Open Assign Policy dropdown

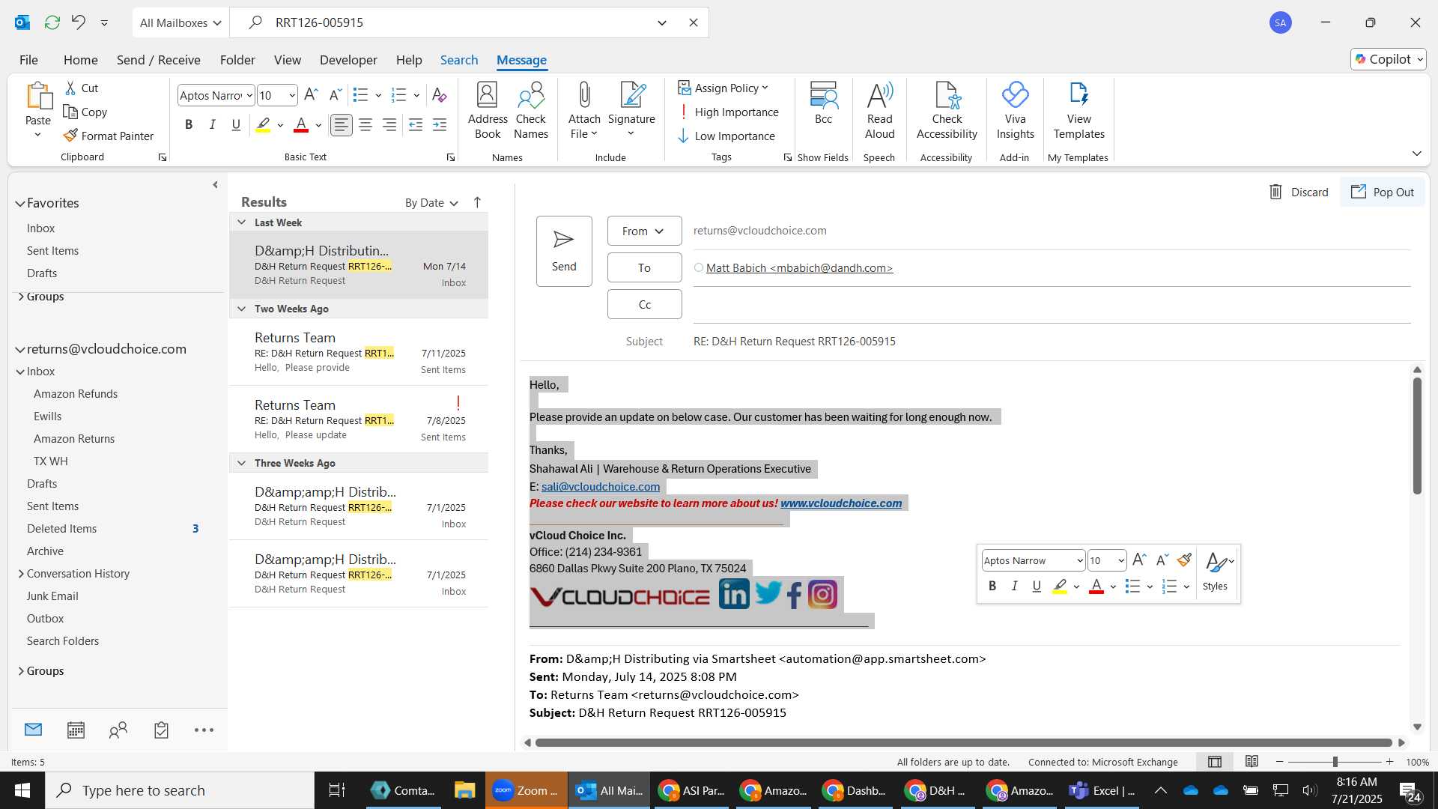click(x=723, y=88)
